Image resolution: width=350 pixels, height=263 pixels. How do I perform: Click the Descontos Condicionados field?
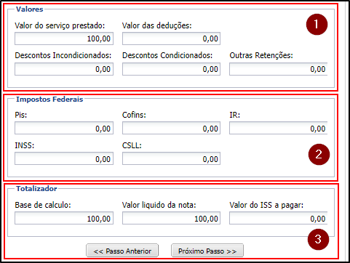click(171, 69)
